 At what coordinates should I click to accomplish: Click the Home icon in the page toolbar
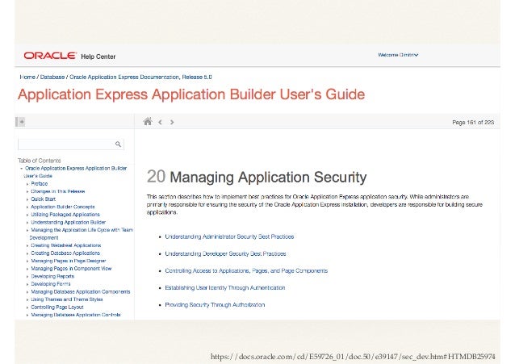[147, 122]
